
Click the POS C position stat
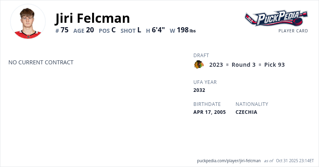pyautogui.click(x=107, y=30)
